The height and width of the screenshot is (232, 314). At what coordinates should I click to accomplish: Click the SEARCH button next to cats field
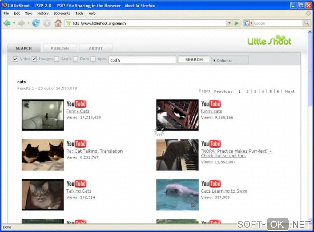(194, 59)
